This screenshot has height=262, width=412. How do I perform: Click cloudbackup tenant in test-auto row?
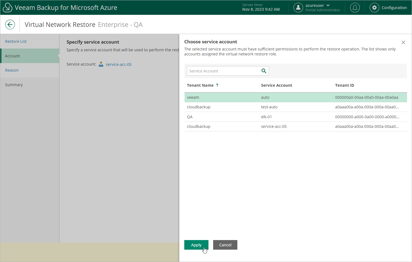coord(199,107)
